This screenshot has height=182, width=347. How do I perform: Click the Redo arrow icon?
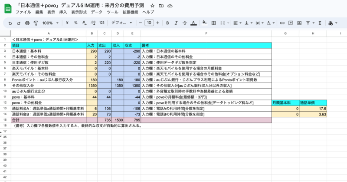(19, 23)
